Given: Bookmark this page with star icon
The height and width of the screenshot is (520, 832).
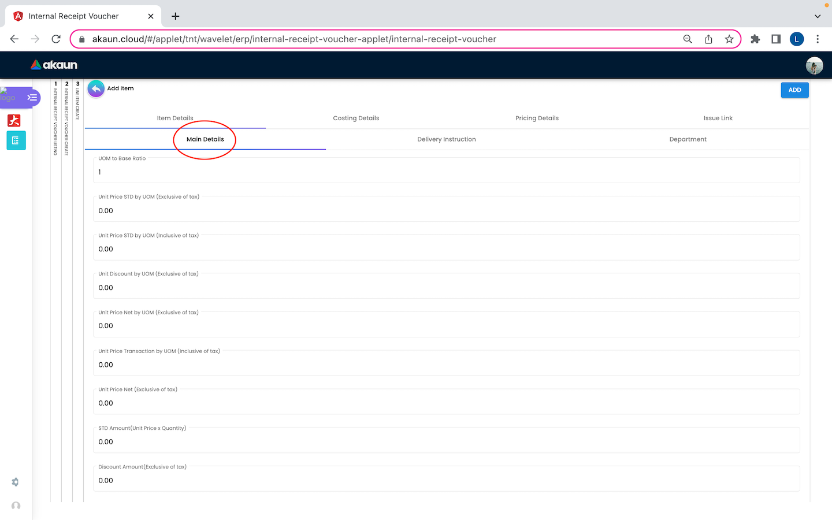Looking at the screenshot, I should coord(729,39).
